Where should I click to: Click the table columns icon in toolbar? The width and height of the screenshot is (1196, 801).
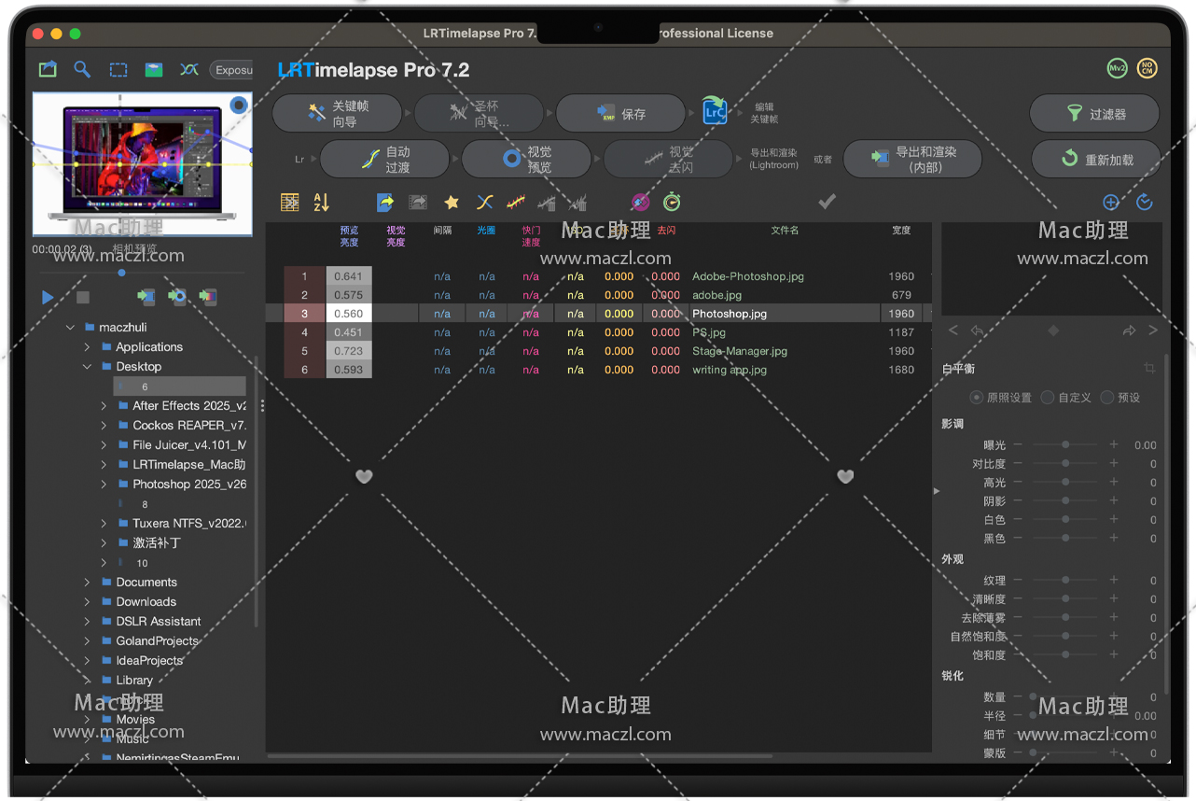[x=290, y=202]
